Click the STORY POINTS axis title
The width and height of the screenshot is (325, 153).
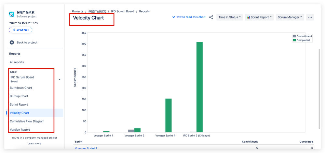(x=75, y=77)
